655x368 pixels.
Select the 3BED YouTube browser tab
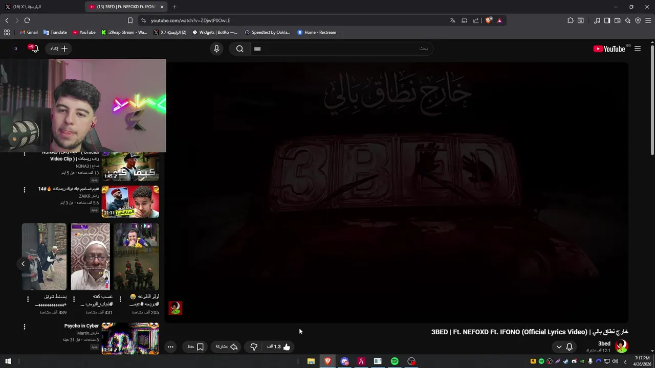[127, 7]
